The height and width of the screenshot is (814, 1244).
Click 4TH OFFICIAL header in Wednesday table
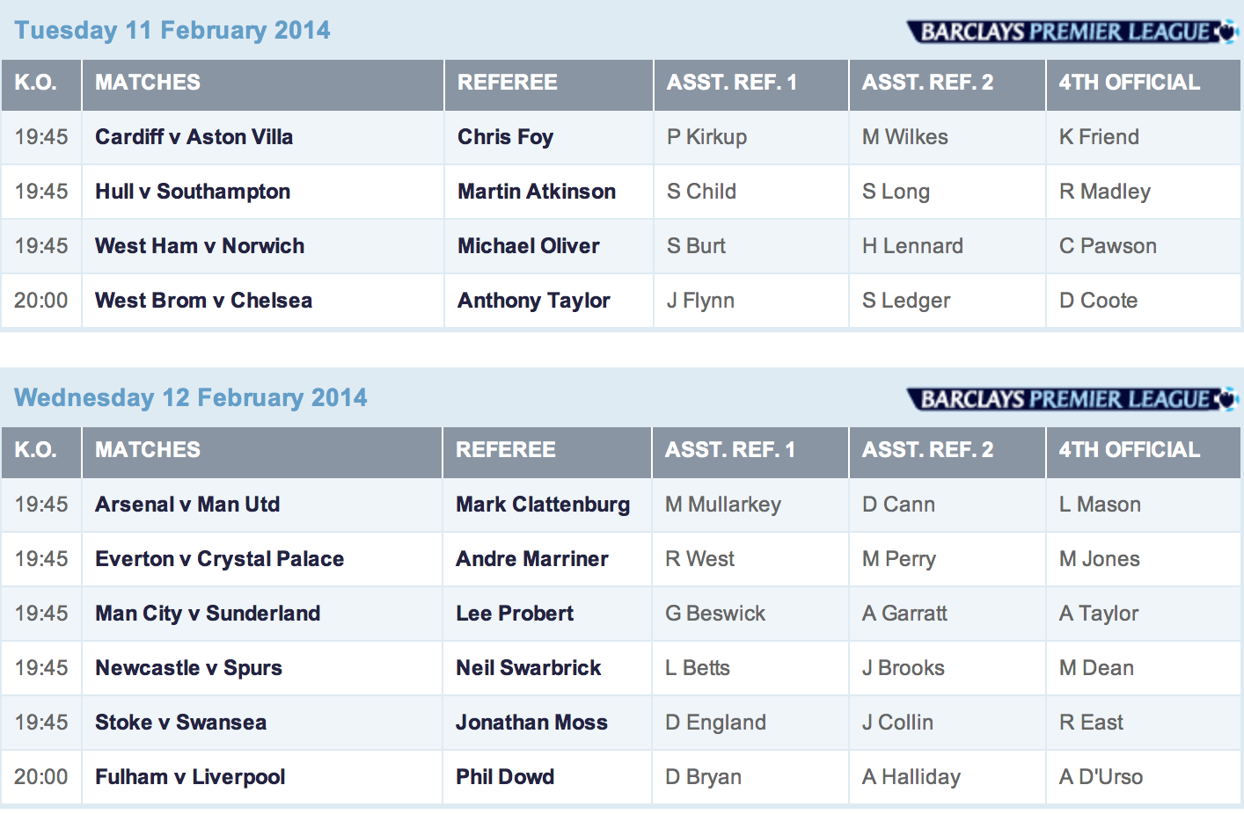1129,450
